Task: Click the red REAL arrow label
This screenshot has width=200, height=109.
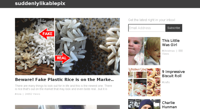Action: pyautogui.click(x=63, y=58)
